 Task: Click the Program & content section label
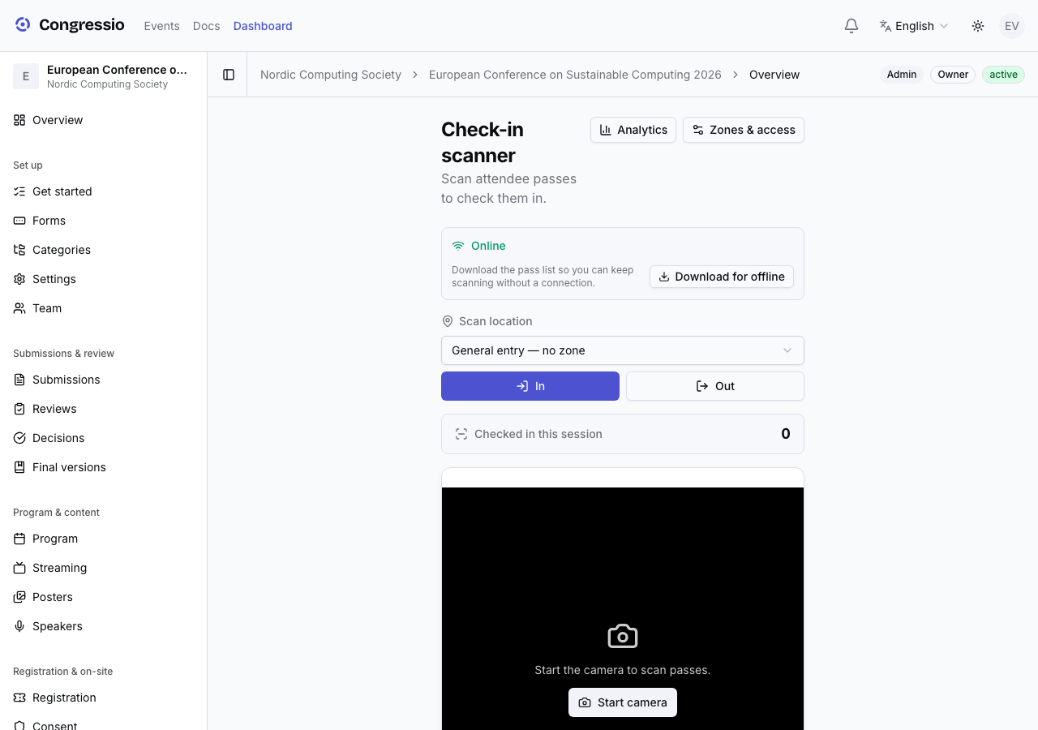pyautogui.click(x=56, y=513)
